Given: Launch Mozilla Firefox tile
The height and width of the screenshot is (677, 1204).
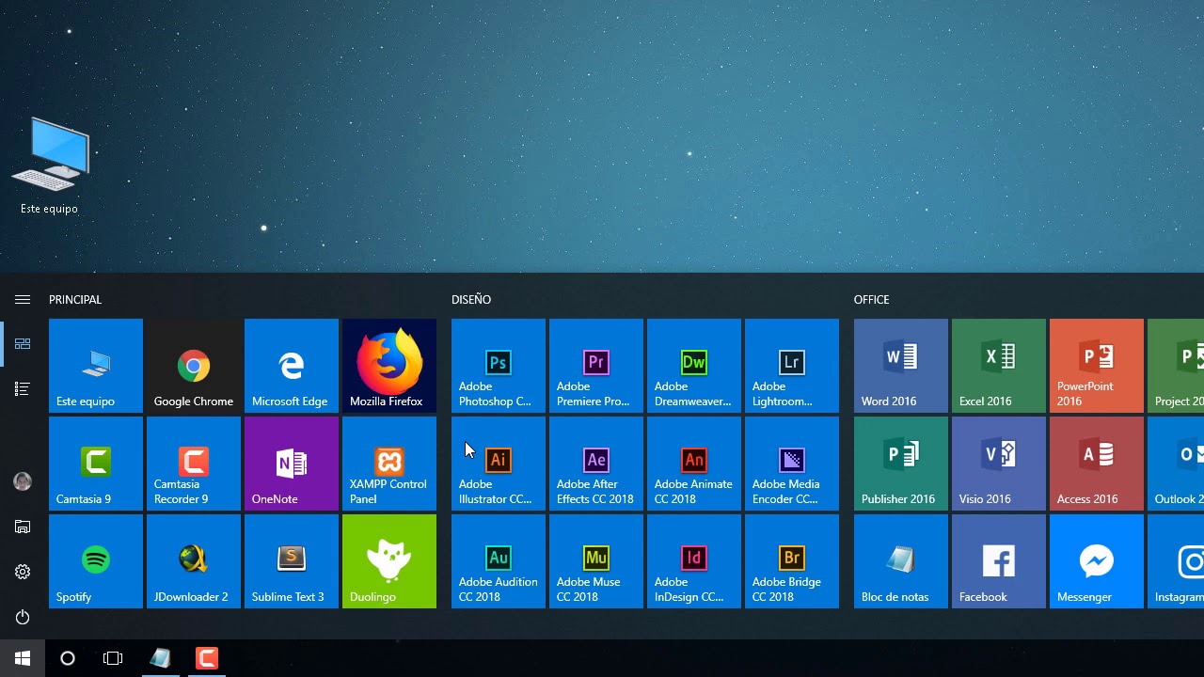Looking at the screenshot, I should click(x=389, y=366).
